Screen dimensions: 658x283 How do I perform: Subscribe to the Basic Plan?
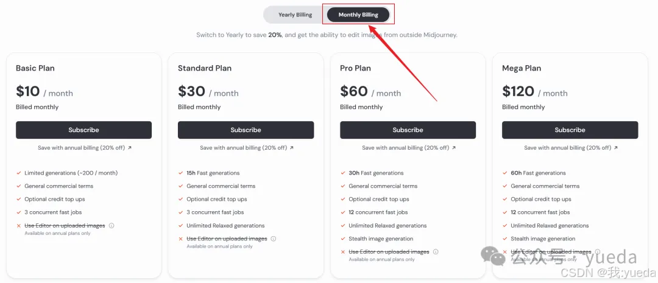[x=83, y=130]
